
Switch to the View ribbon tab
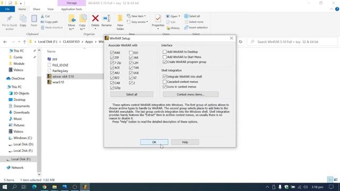click(50, 9)
